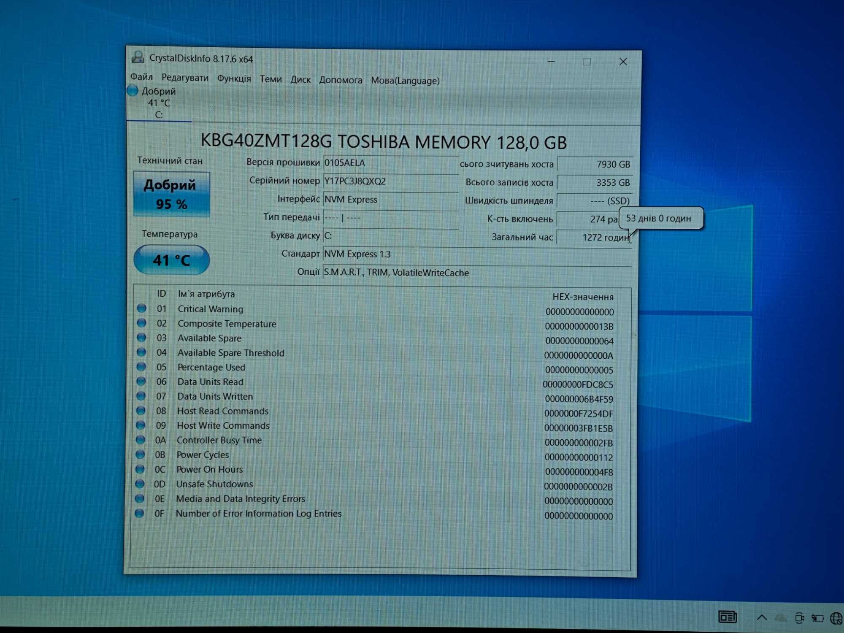Click the drive letter field C:
Screen dimensions: 844x633
point(391,236)
